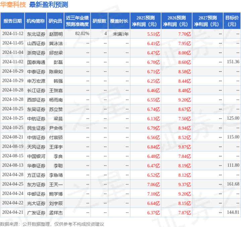Click analyst name 刘宇辰
Image resolution: width=241 pixels, height=227 pixels.
[56, 203]
